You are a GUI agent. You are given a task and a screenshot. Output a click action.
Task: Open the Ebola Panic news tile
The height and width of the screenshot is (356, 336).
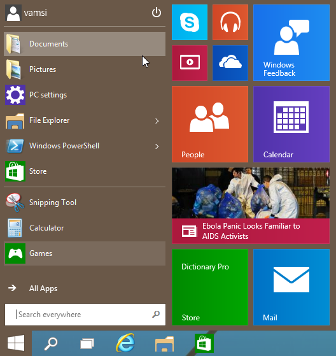pos(251,206)
